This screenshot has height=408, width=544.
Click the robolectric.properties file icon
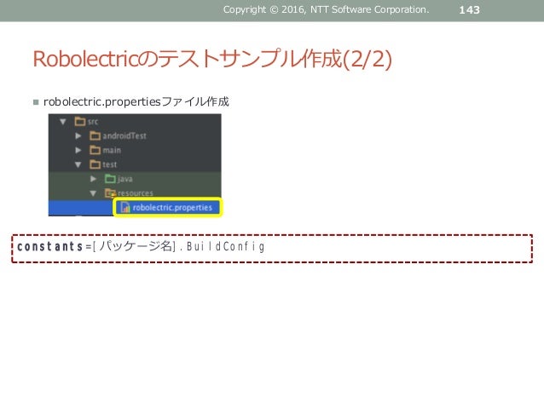click(124, 207)
